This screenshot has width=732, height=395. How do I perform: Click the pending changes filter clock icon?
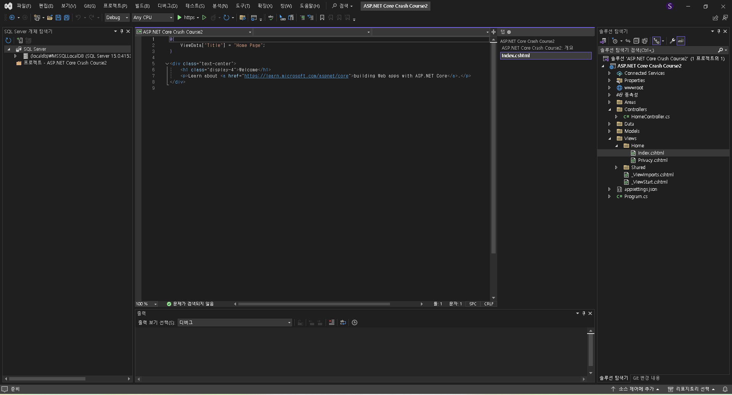click(x=615, y=41)
